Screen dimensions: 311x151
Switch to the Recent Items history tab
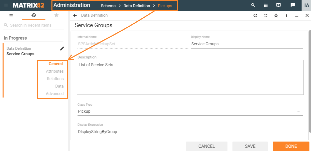point(33,15)
